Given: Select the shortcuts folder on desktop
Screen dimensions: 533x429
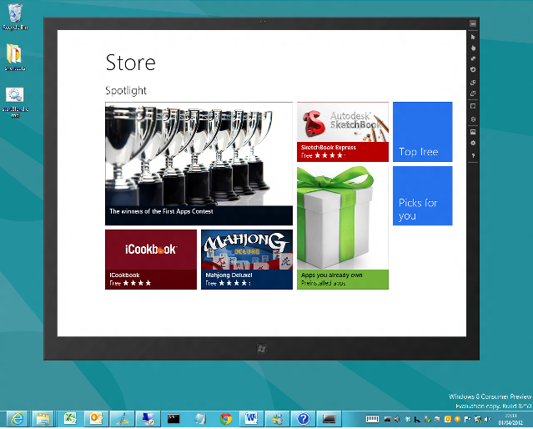Looking at the screenshot, I should coord(15,57).
